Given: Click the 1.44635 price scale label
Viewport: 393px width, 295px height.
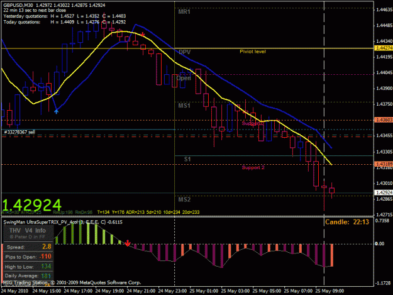Looking at the screenshot, I should pyautogui.click(x=384, y=10).
